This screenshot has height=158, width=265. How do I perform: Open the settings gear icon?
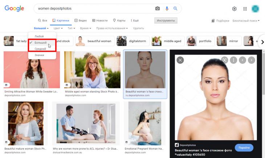[234, 9]
